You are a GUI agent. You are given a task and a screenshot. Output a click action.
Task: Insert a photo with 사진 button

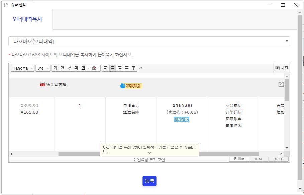281,68
